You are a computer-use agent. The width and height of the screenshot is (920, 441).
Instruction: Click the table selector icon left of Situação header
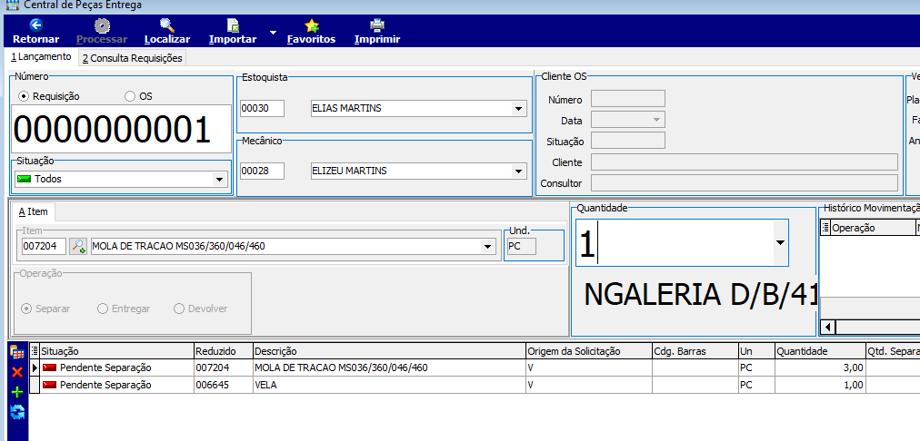pos(35,351)
